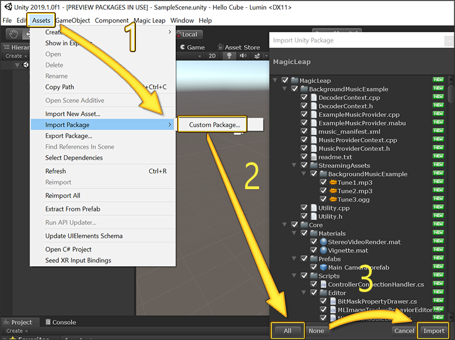Select the Hand tool in toolbar
The width and height of the screenshot is (455, 340).
click(13, 34)
